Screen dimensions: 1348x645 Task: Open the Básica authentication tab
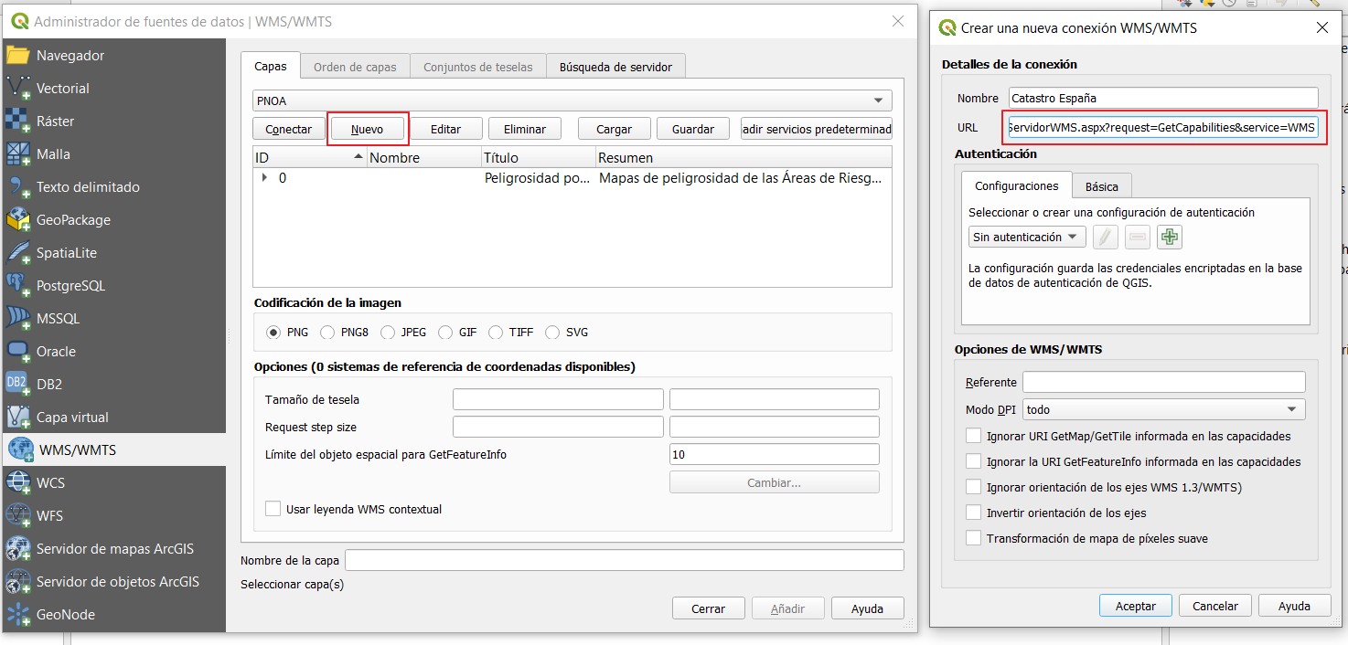tap(1101, 186)
